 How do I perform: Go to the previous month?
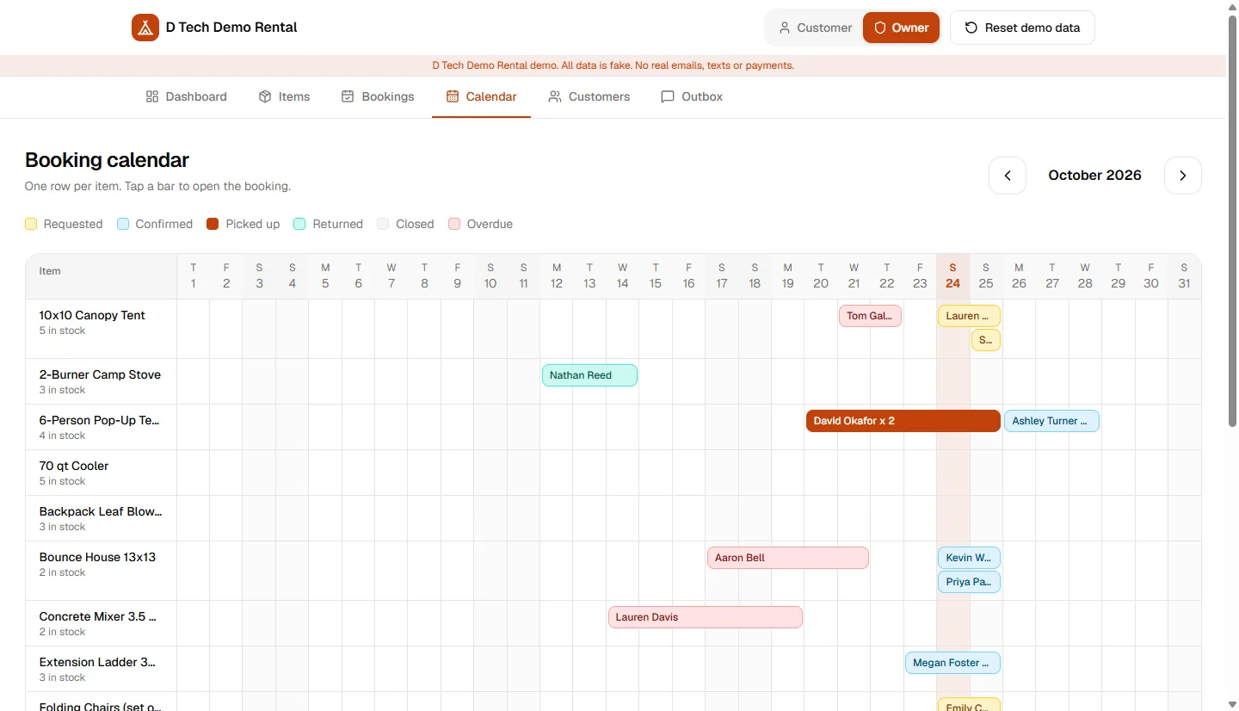pyautogui.click(x=1008, y=176)
